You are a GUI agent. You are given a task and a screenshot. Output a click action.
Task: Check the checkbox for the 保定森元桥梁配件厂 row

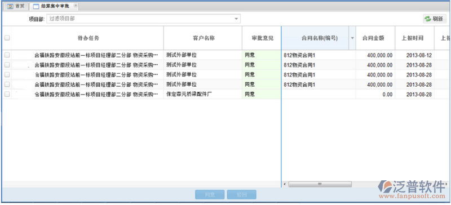click(x=7, y=94)
